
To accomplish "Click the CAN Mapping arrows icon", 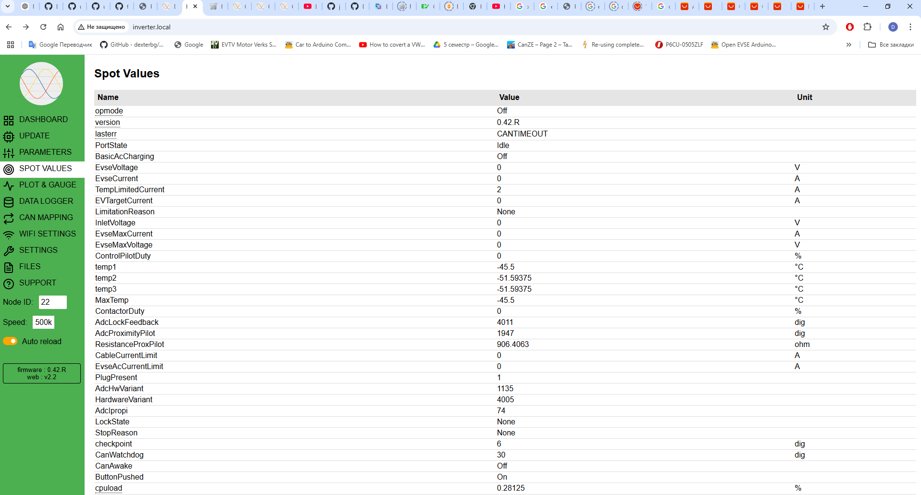I will pos(9,218).
